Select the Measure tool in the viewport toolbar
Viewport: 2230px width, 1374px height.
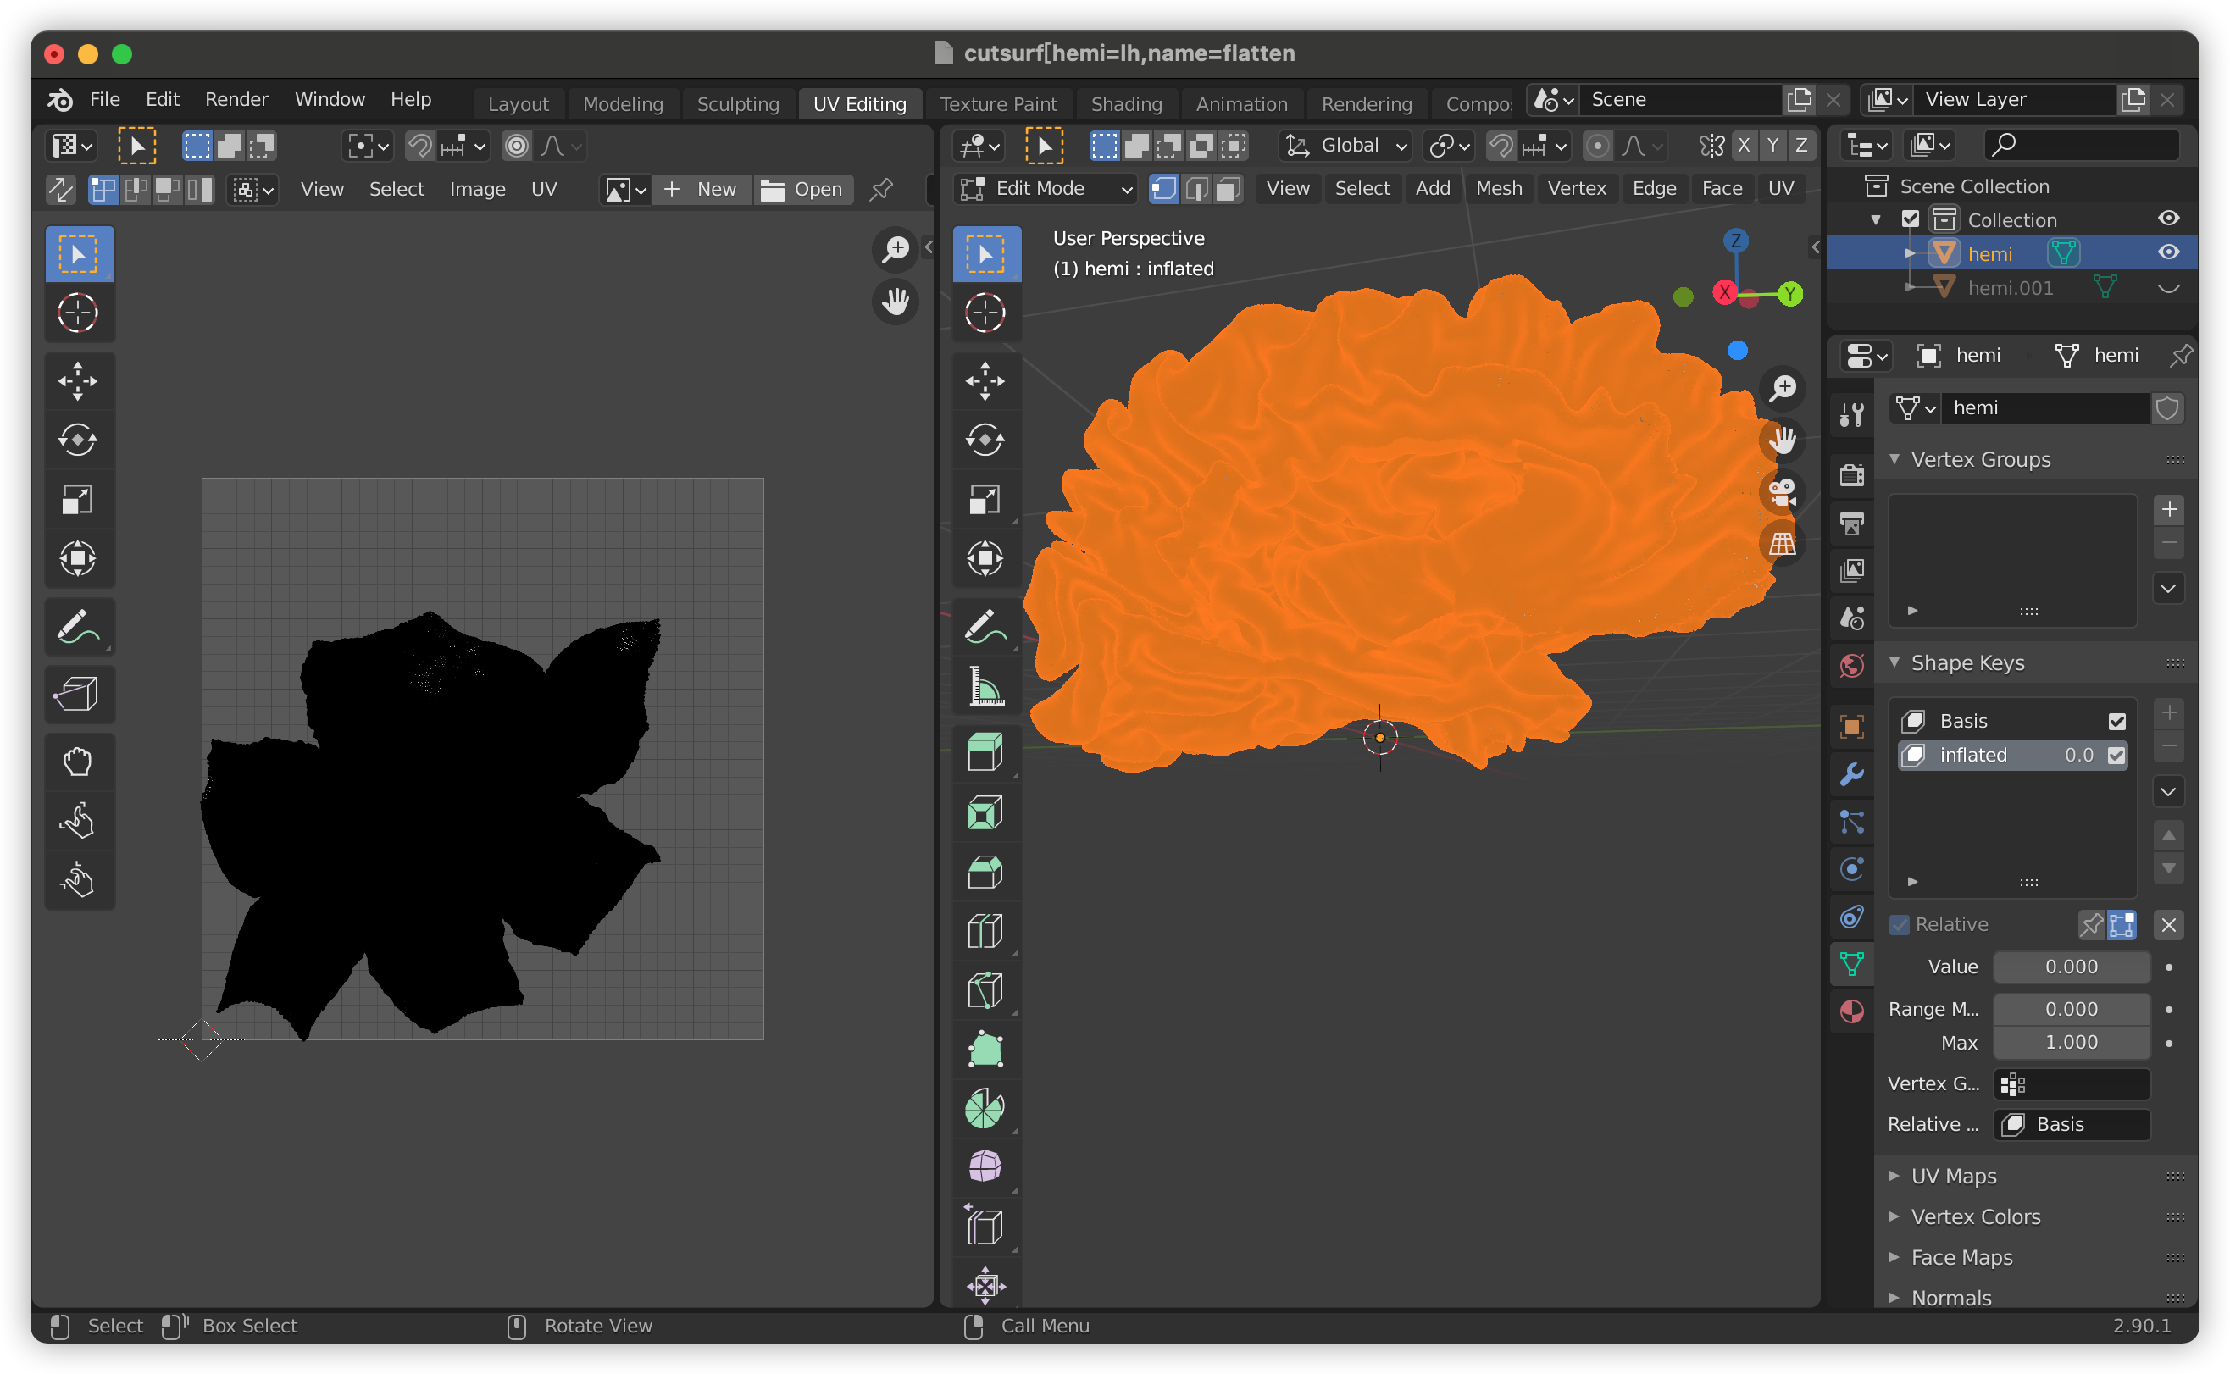click(x=987, y=686)
